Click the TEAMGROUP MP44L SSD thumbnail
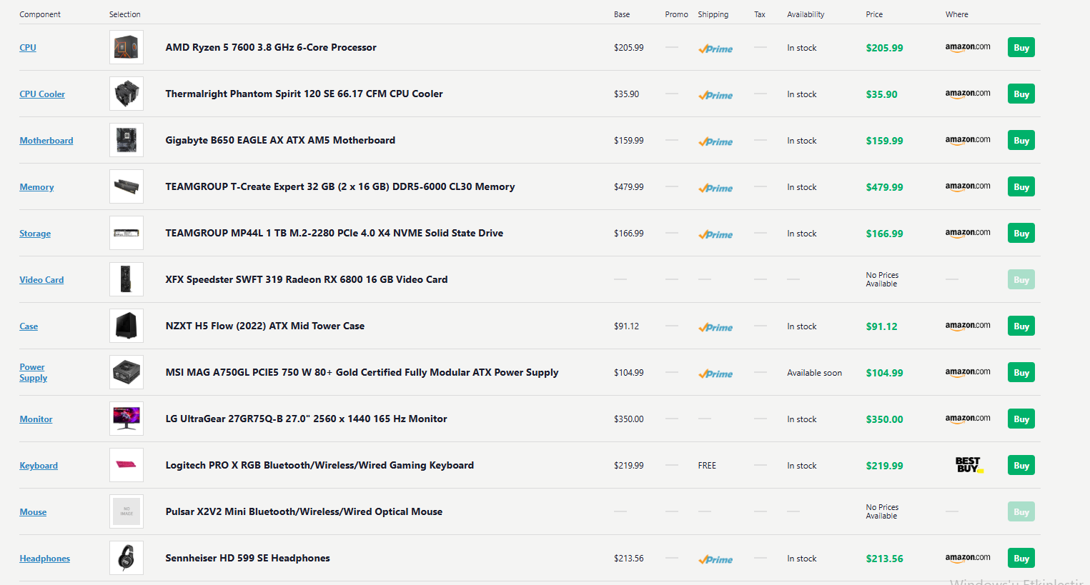This screenshot has width=1090, height=585. click(x=127, y=233)
